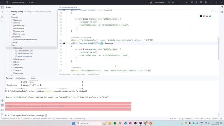Open the Current File run configuration dropdown
224x126 pixels.
pos(160,2)
